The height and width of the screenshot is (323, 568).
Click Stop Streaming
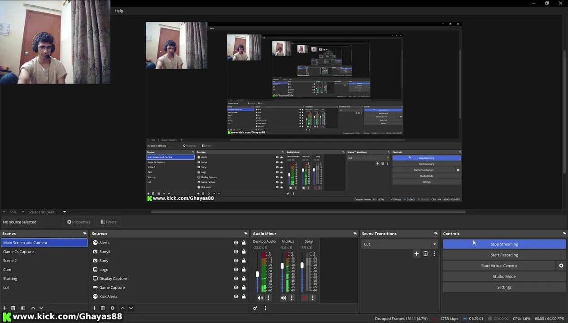[504, 244]
